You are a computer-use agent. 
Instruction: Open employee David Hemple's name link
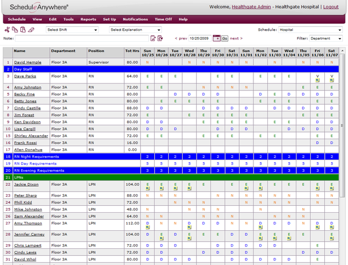click(x=28, y=61)
